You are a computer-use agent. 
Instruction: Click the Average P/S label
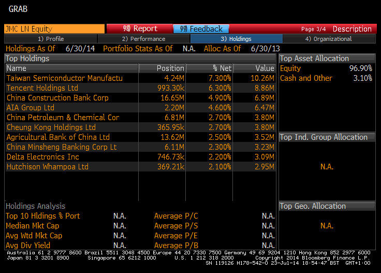click(x=176, y=226)
